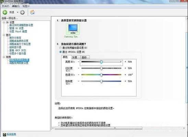188x137 pixels.
Task: Open the 文件(F) menu
Action: tap(5, 6)
